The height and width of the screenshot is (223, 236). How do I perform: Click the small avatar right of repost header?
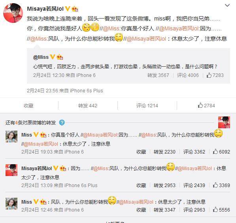point(224,122)
